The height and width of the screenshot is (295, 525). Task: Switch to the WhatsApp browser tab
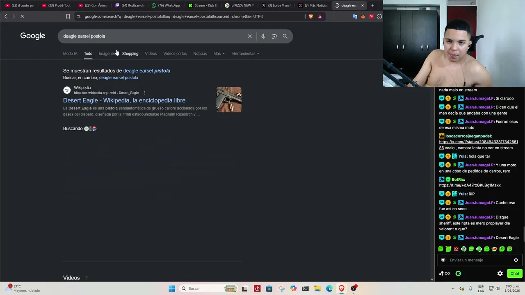click(166, 5)
